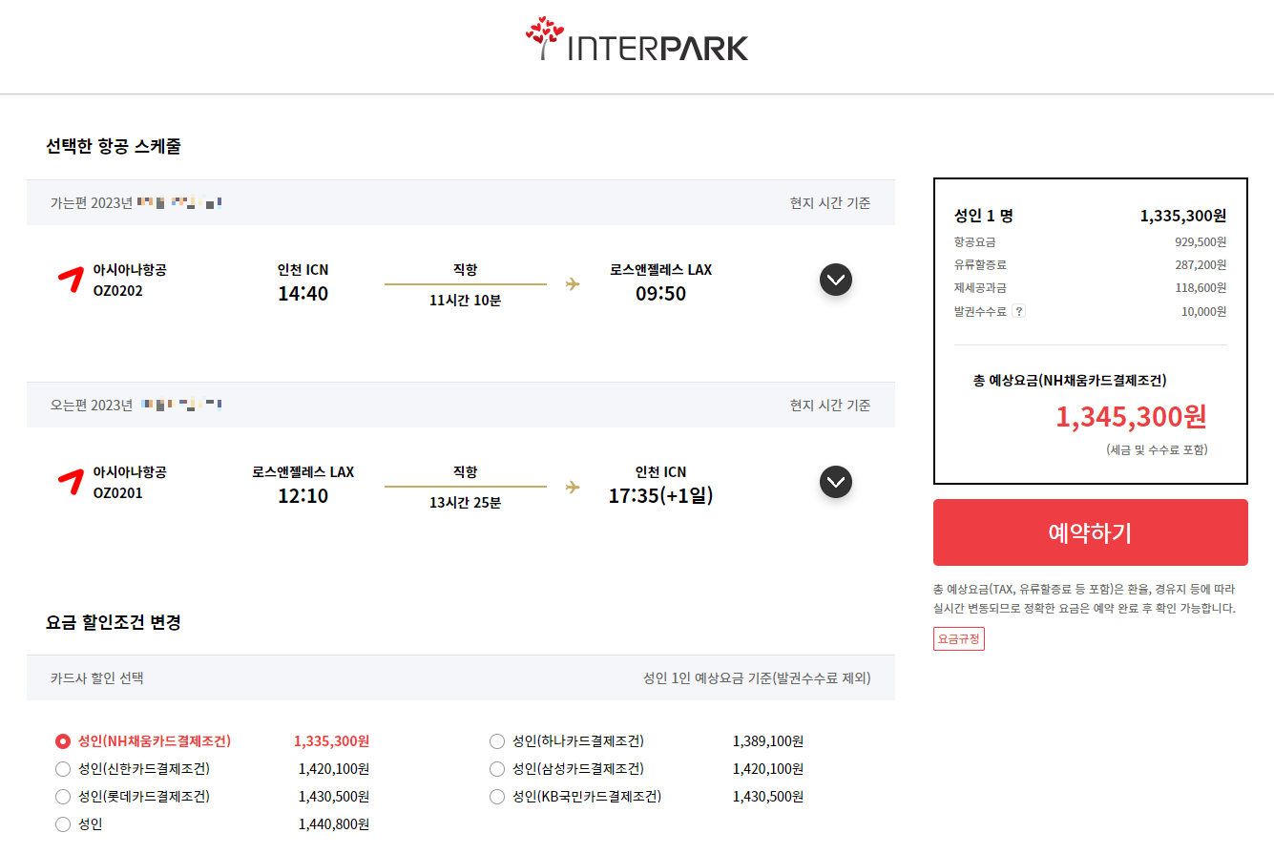Click Asiana Airlines logo for flight OZ0201
Screen dimensions: 1274x854
(x=70, y=482)
